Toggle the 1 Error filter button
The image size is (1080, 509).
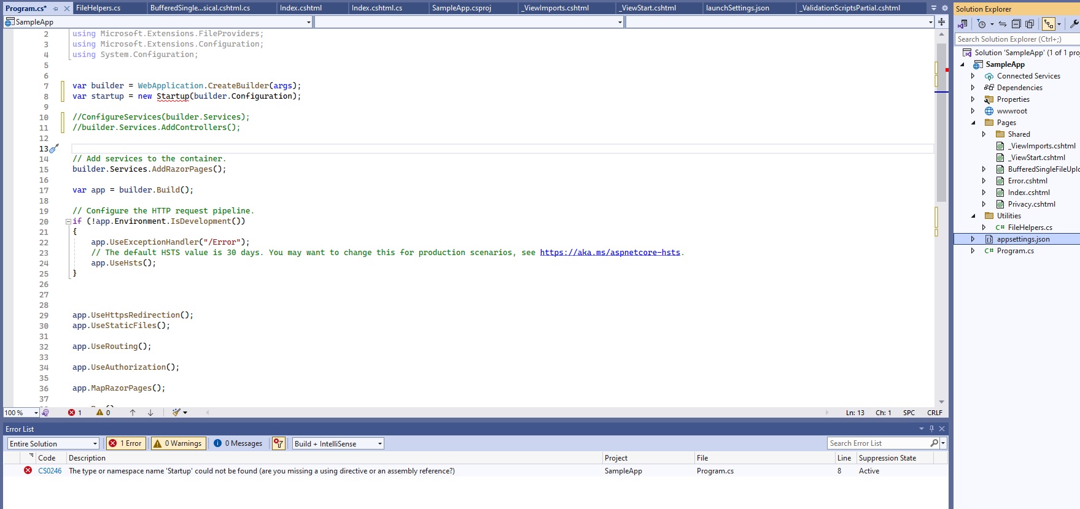(126, 443)
